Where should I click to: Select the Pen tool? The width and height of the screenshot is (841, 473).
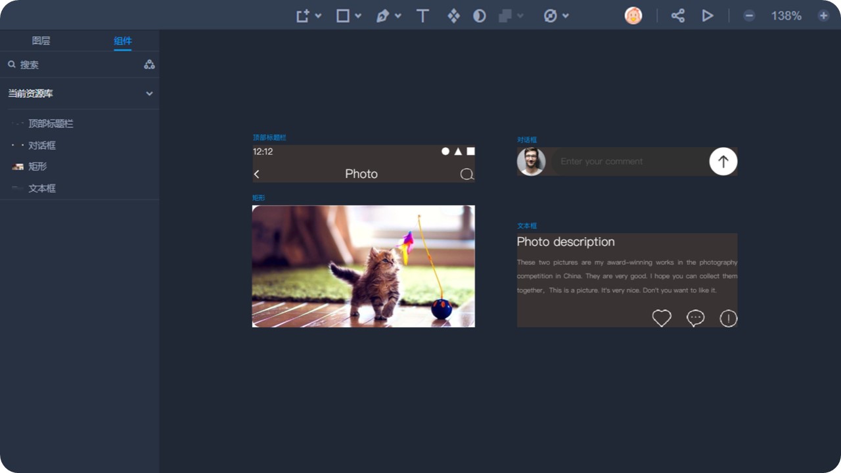click(x=382, y=16)
